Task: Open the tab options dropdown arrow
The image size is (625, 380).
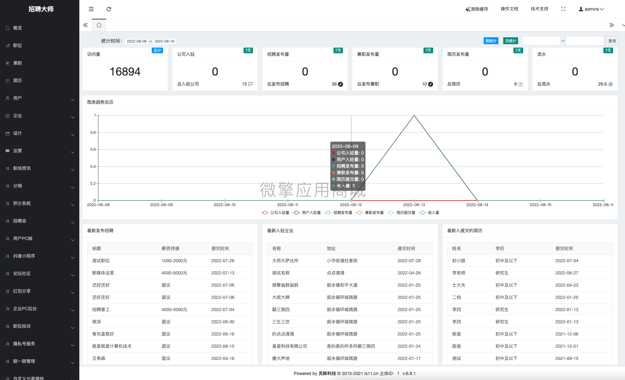Action: (x=623, y=25)
